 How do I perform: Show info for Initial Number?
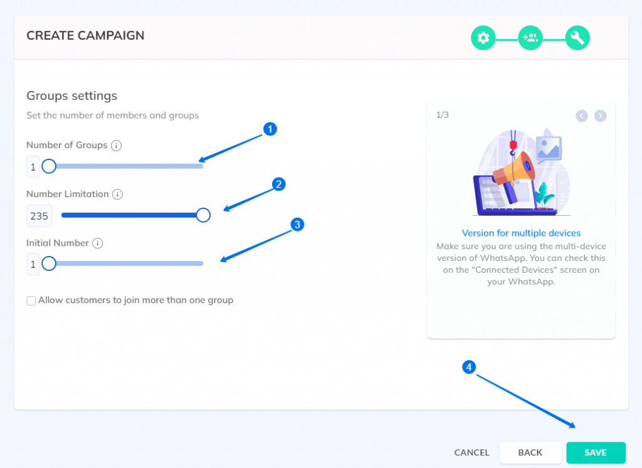97,243
